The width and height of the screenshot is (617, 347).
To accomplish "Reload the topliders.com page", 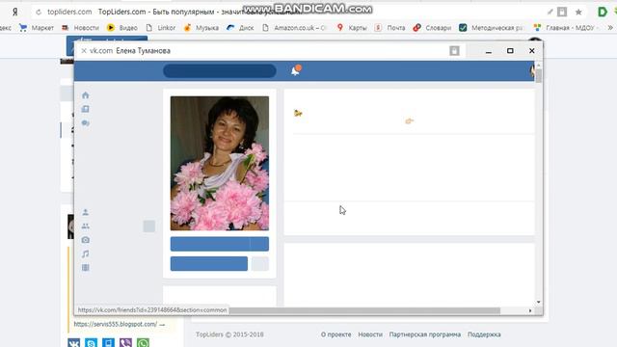I will pyautogui.click(x=39, y=13).
